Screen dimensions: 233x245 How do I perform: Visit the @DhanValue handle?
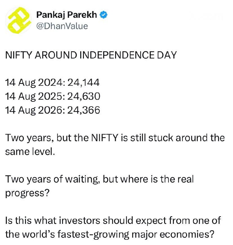pyautogui.click(x=62, y=26)
